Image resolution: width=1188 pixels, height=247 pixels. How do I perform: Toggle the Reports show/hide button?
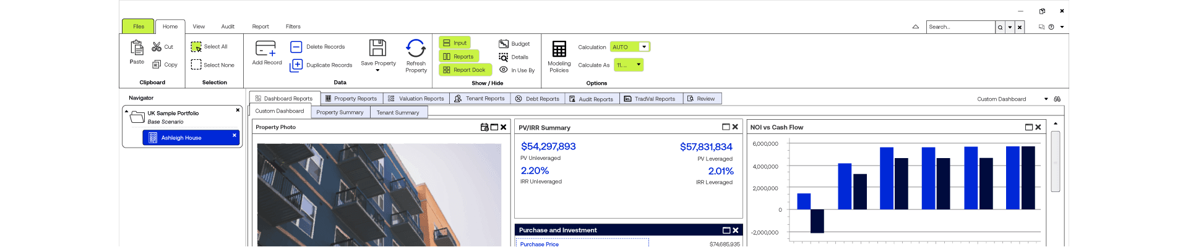point(458,56)
